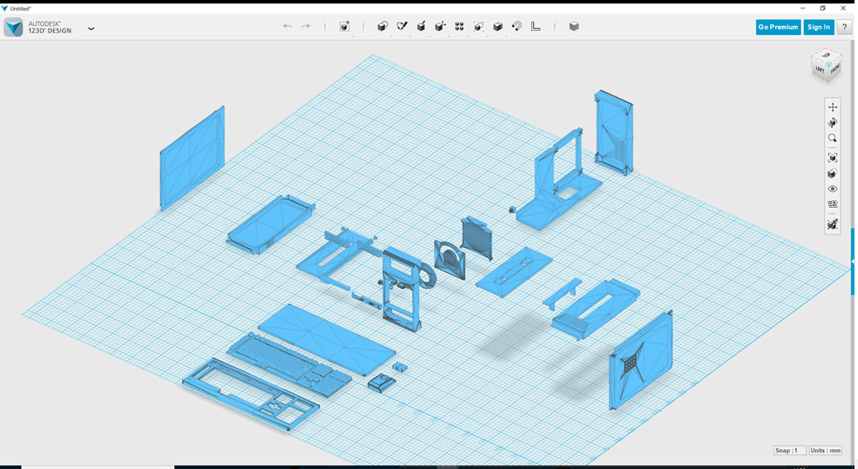858x469 pixels.
Task: Open the Construct tool
Action: tap(421, 27)
